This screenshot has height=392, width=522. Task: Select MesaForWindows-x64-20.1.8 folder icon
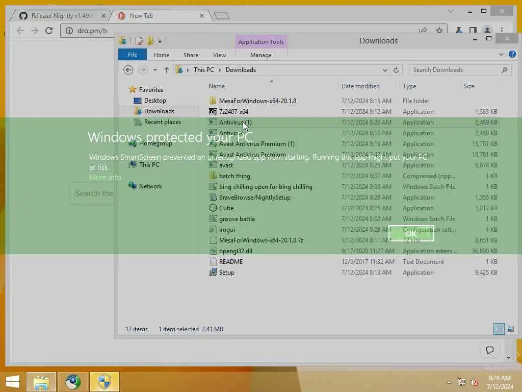pyautogui.click(x=213, y=101)
